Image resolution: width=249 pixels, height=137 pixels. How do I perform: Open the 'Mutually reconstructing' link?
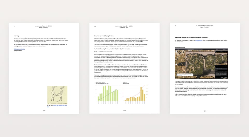point(19,49)
